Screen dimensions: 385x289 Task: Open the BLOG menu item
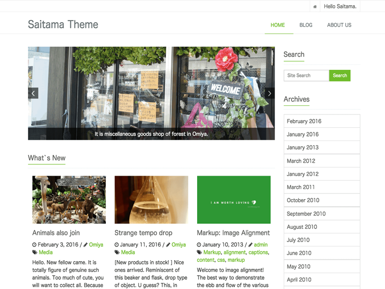pyautogui.click(x=306, y=25)
